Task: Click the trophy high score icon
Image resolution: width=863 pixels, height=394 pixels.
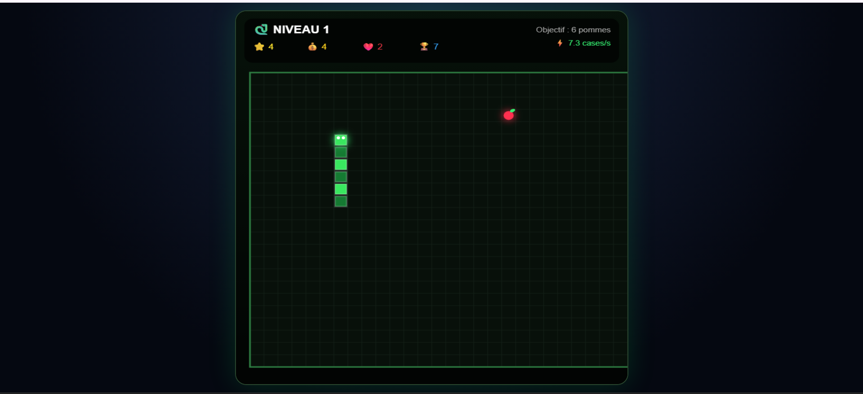Action: click(424, 47)
